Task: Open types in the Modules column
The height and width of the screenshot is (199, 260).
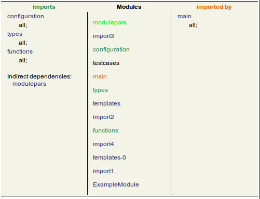Action: 100,90
